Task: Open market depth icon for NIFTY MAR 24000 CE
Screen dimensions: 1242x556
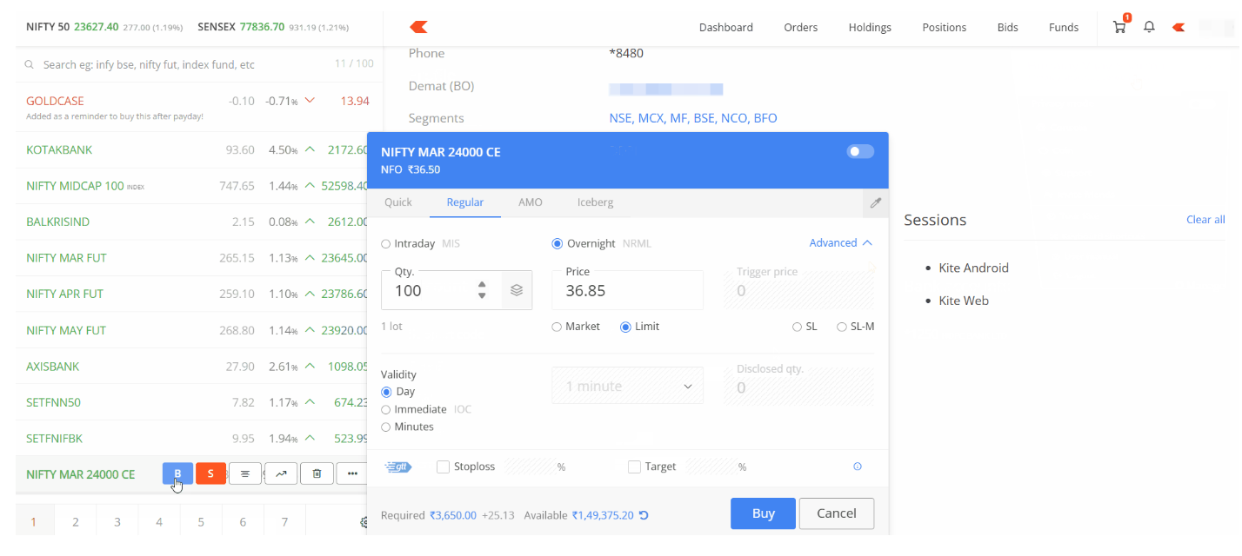Action: [x=245, y=473]
